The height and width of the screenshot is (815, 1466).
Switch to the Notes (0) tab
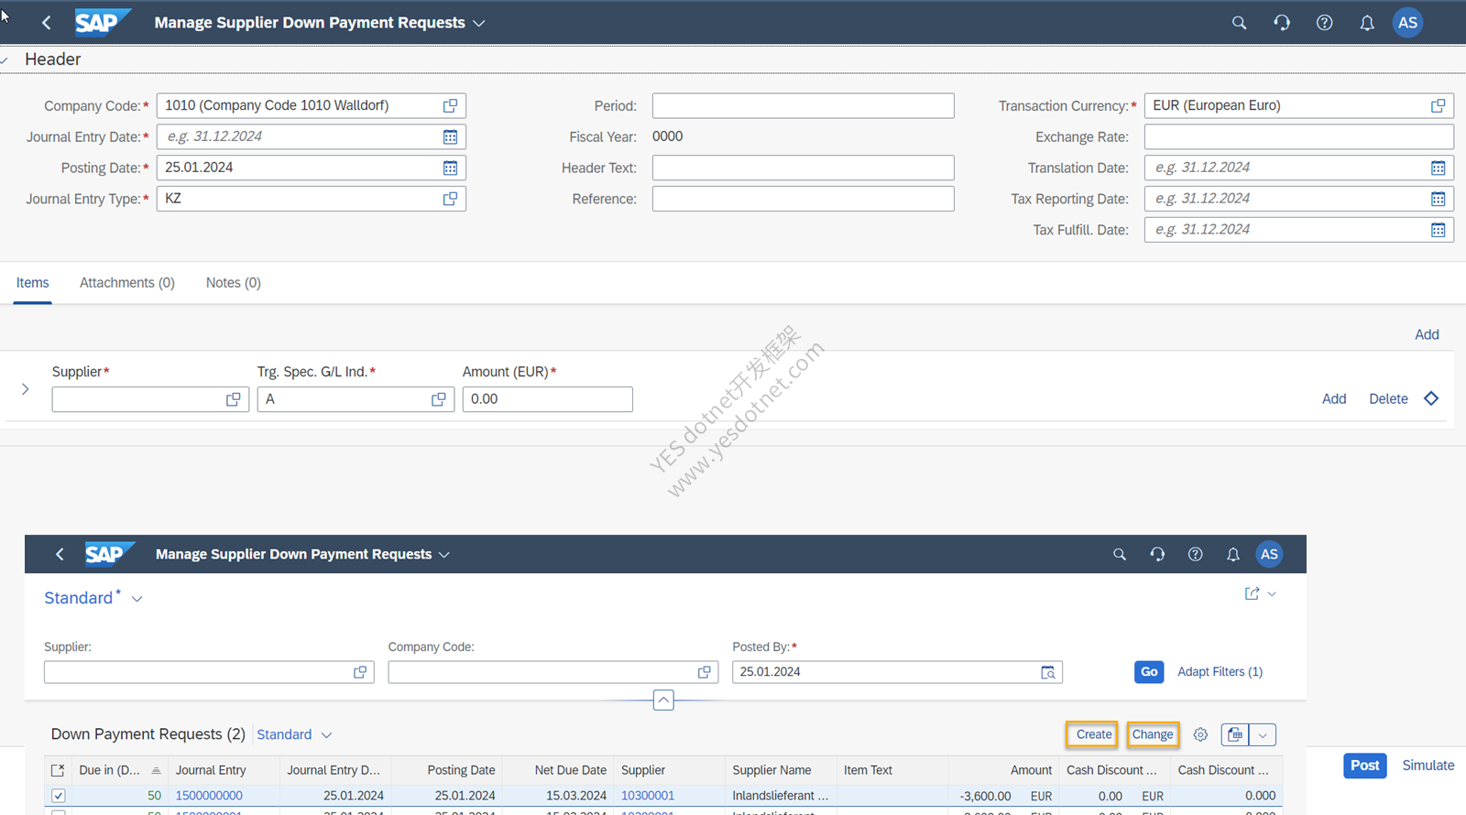point(234,283)
